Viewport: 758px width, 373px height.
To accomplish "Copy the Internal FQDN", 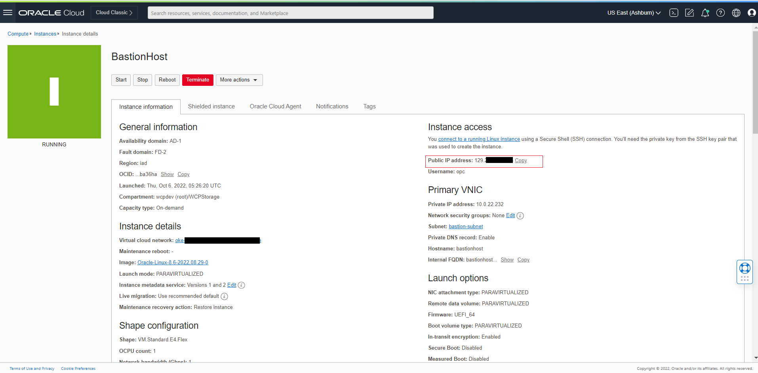I will (523, 260).
